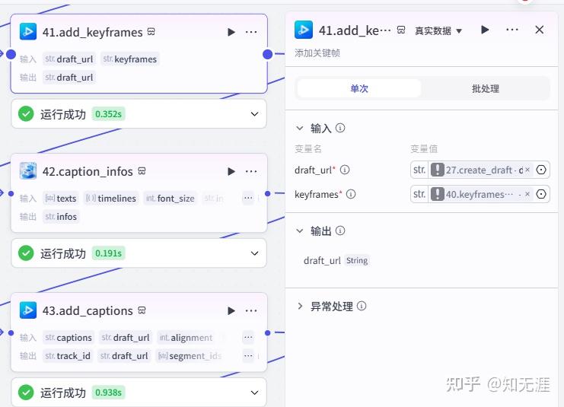
Task: Click info icon next to 异常处理
Action: (x=362, y=306)
